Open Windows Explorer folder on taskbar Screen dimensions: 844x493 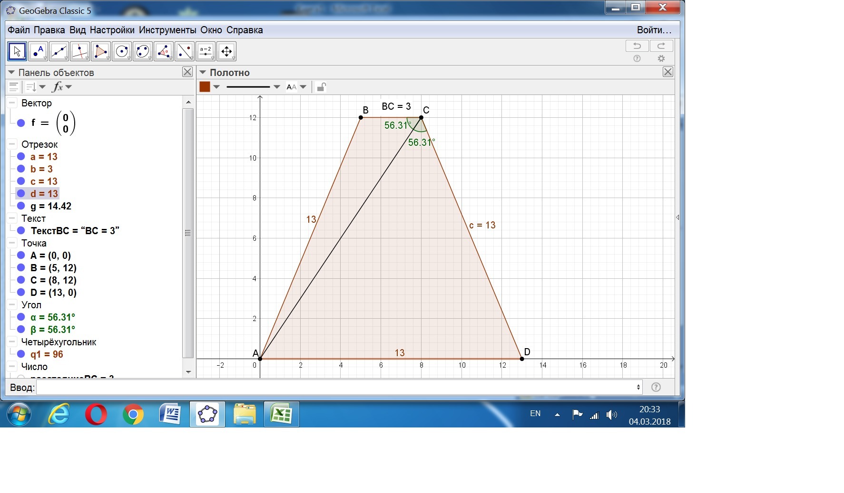click(245, 415)
